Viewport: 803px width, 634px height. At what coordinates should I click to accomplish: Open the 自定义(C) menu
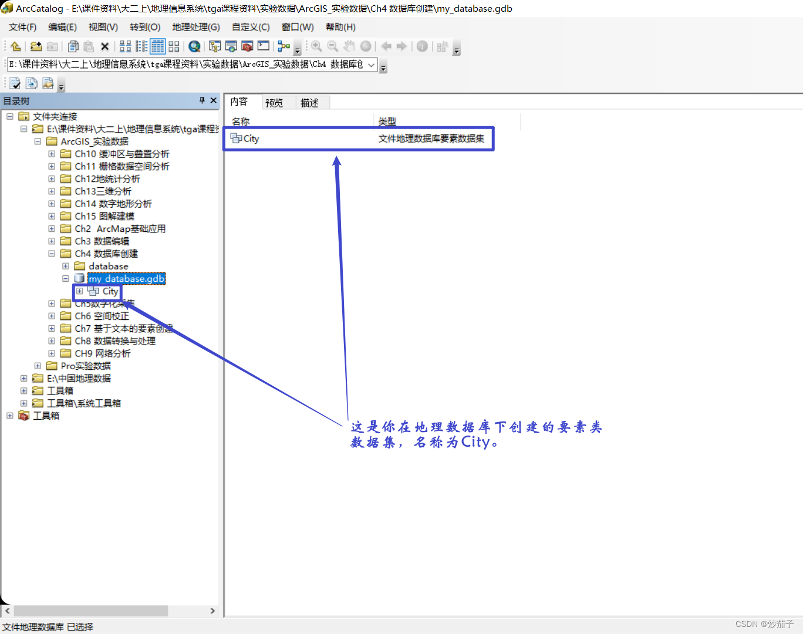coord(251,27)
